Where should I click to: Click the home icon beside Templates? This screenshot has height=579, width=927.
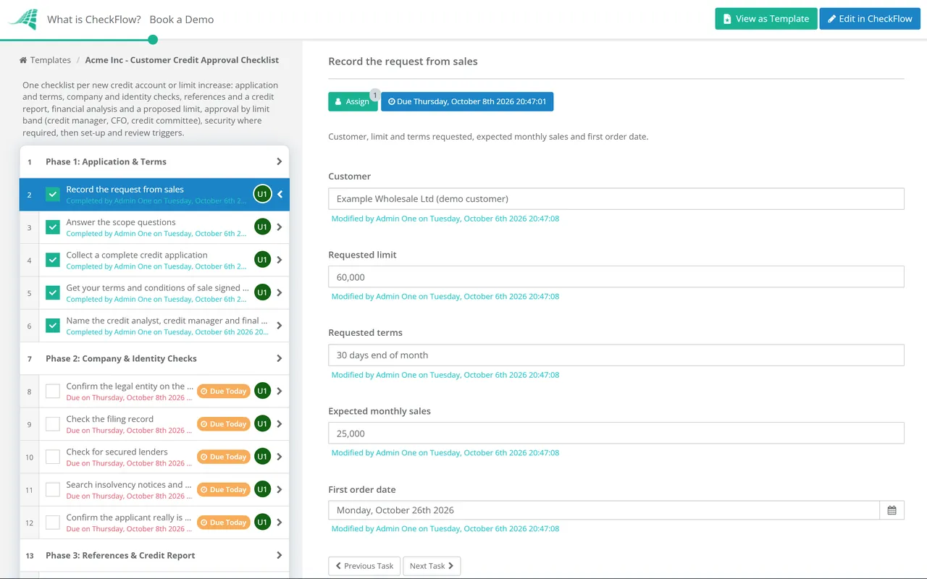[x=23, y=61]
